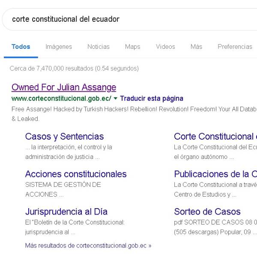Viewport: 257px width, 257px height.
Task: Click the search query input field
Action: point(128,19)
